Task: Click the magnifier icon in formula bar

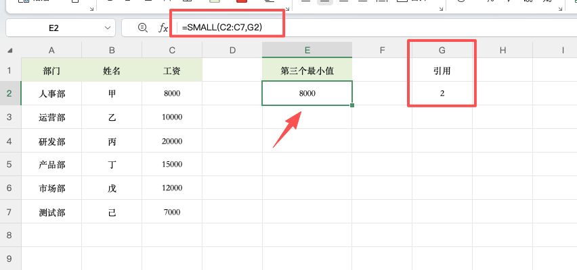Action: pyautogui.click(x=142, y=28)
